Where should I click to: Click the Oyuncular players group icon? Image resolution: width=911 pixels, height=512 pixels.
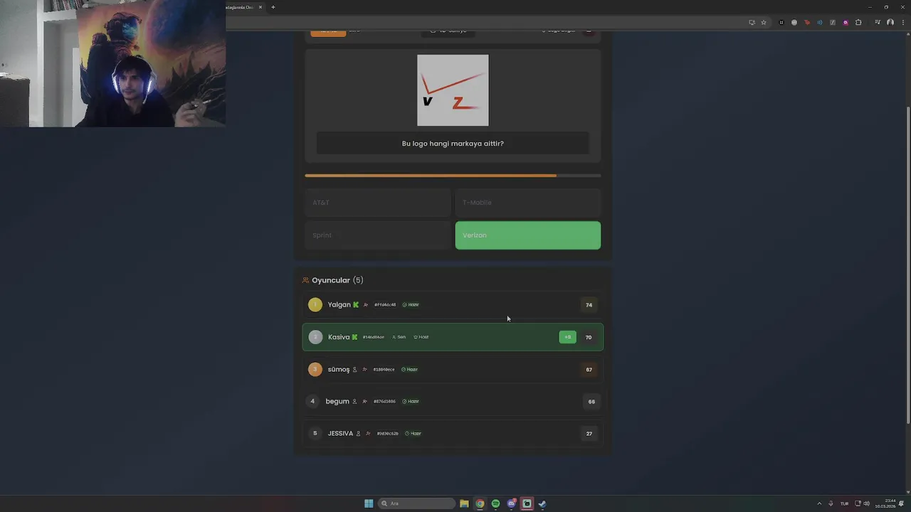pos(305,280)
